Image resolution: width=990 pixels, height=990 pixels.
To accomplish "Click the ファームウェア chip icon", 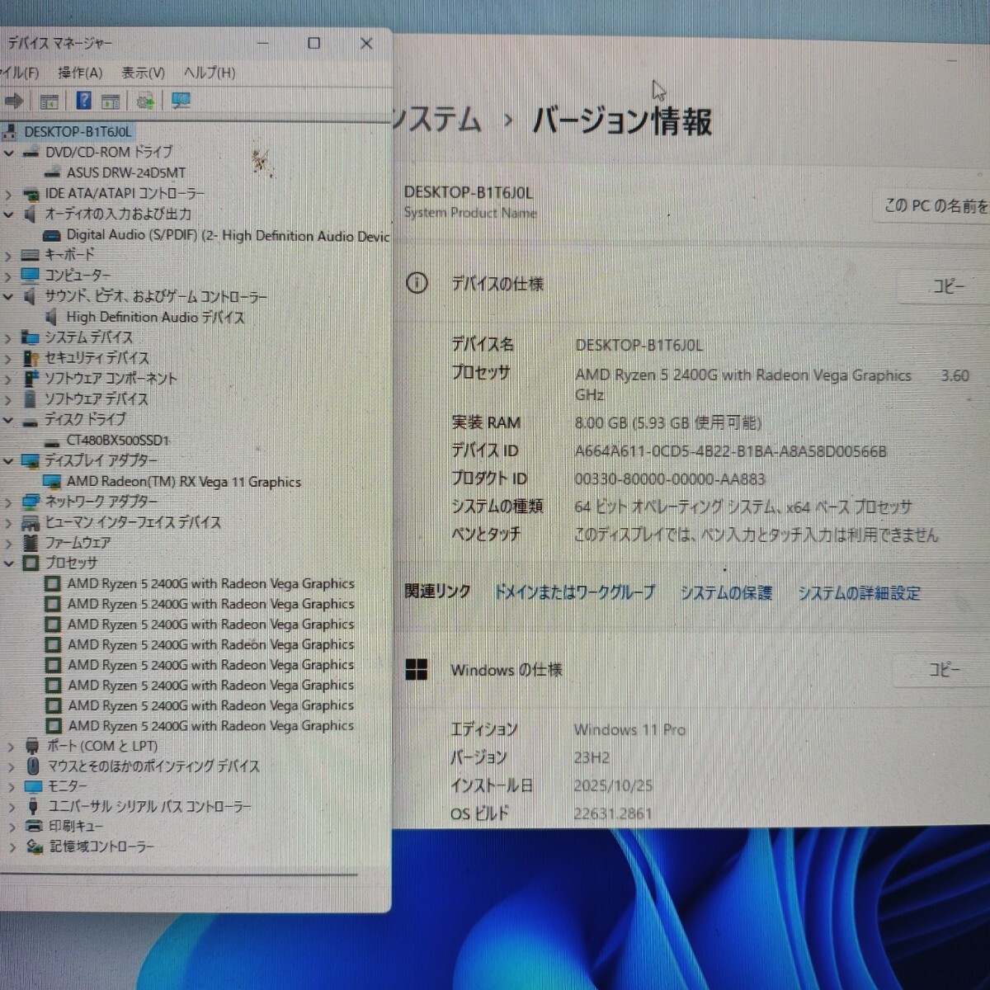I will coord(31,542).
